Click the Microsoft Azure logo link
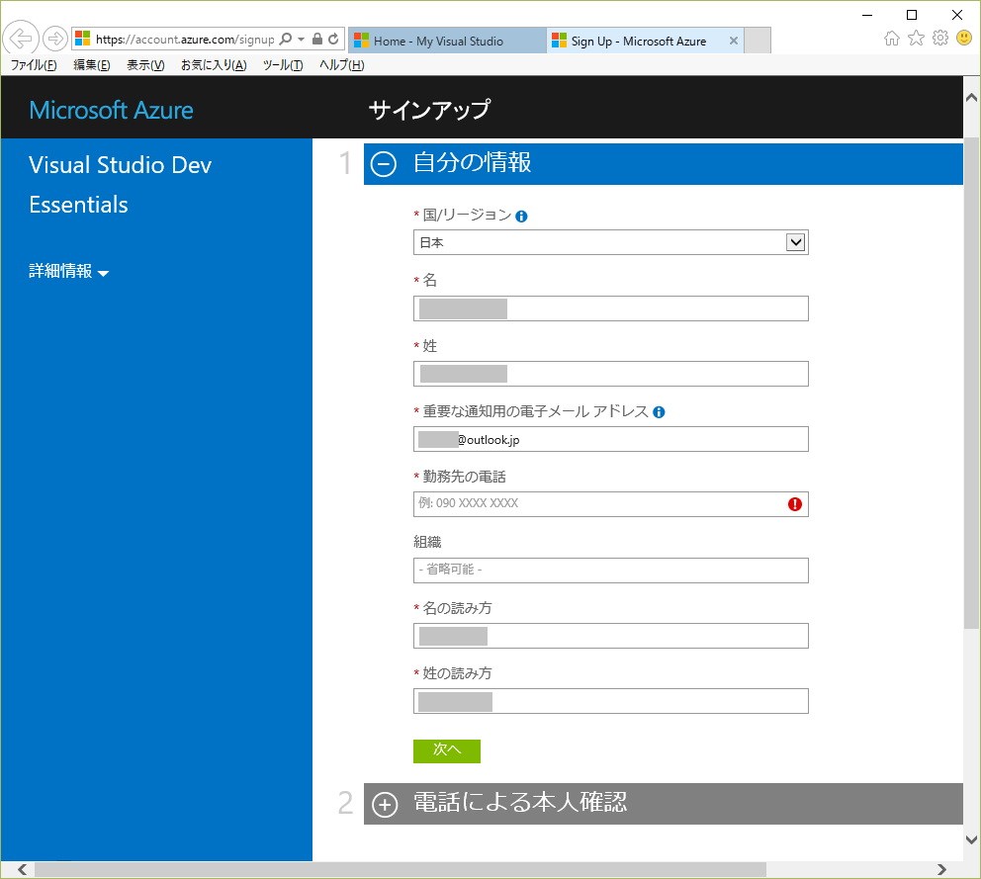Viewport: 981px width, 879px height. [112, 110]
